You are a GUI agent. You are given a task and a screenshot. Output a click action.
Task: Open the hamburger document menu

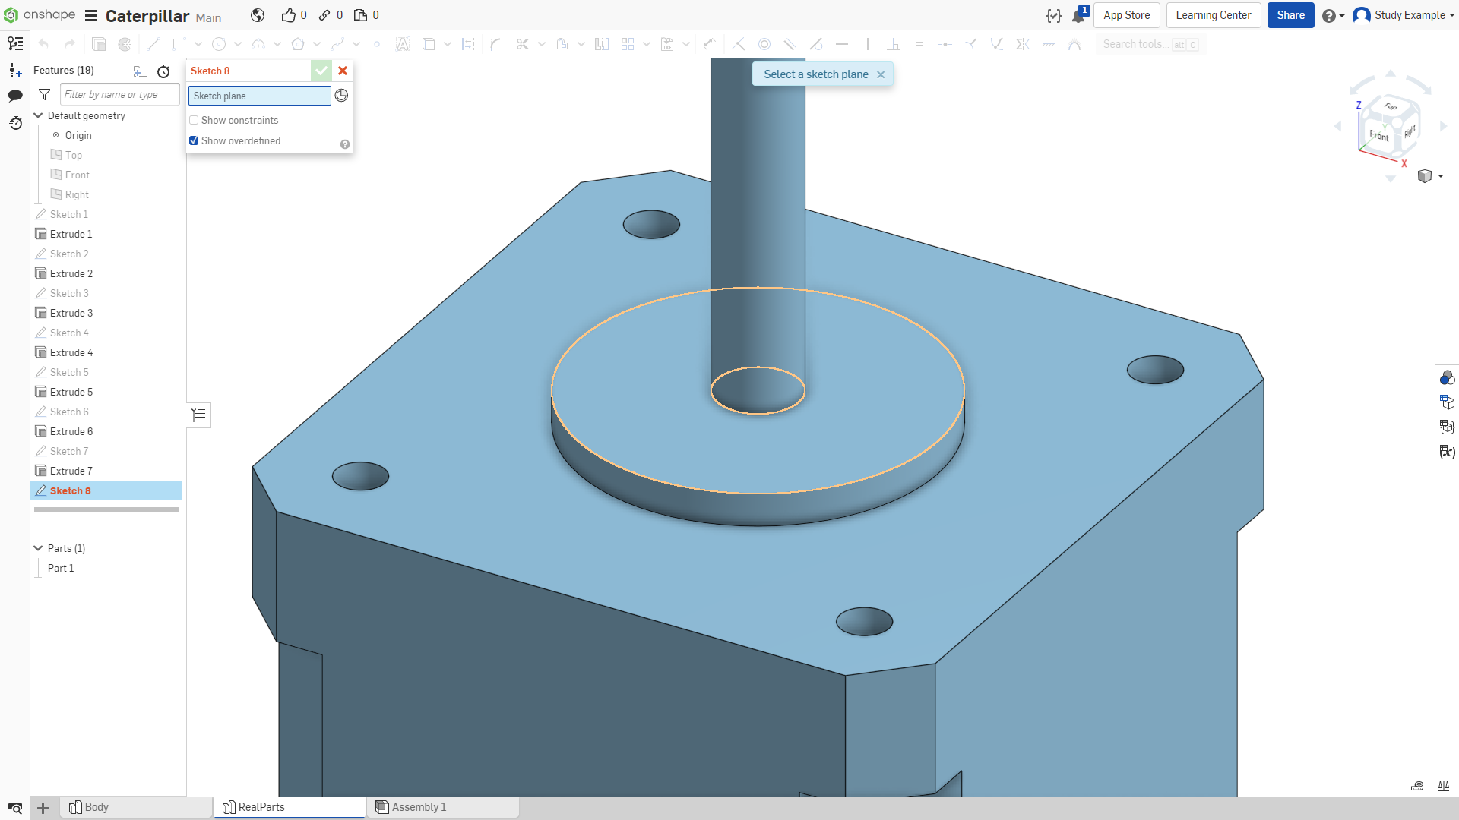[91, 15]
